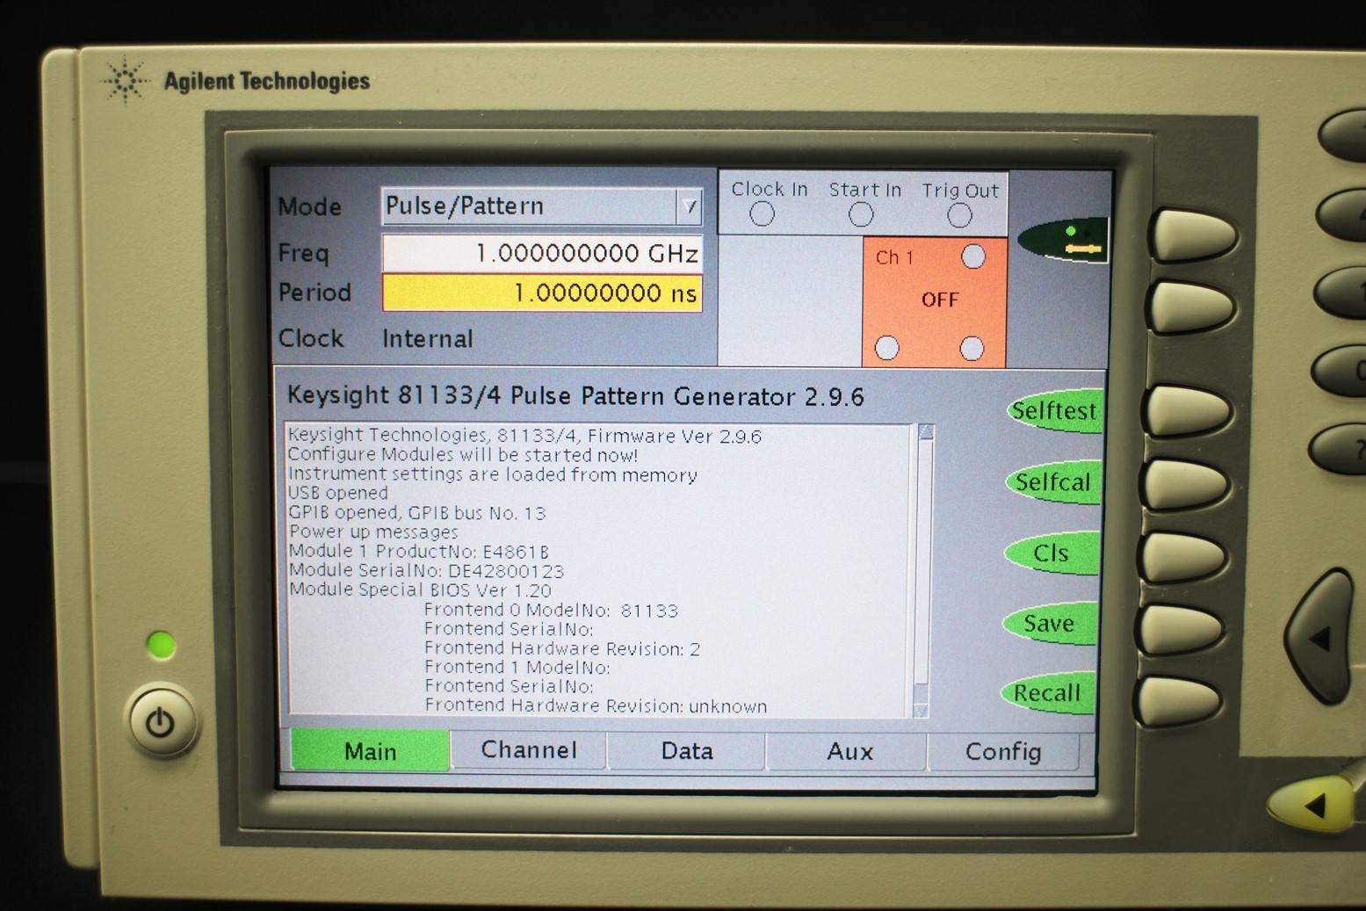1366x911 pixels.
Task: Click the 'Mode' label text
Action: click(x=309, y=206)
